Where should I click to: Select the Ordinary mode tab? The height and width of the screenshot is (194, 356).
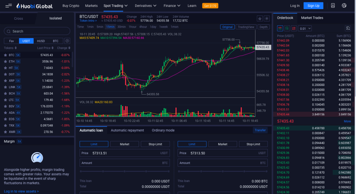click(x=163, y=130)
